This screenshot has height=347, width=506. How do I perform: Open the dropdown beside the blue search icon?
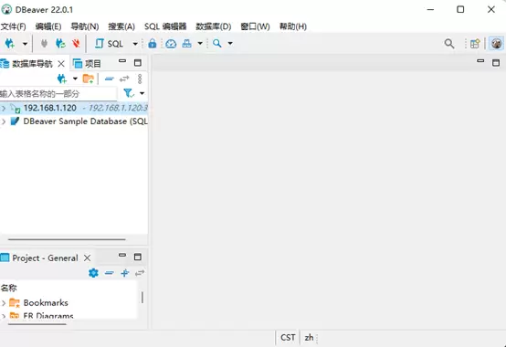pyautogui.click(x=230, y=43)
